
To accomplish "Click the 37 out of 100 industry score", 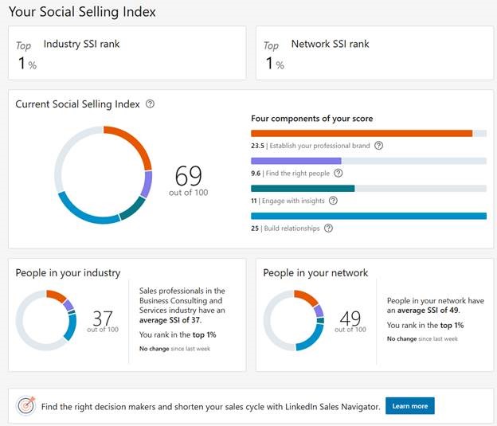I will [x=103, y=322].
